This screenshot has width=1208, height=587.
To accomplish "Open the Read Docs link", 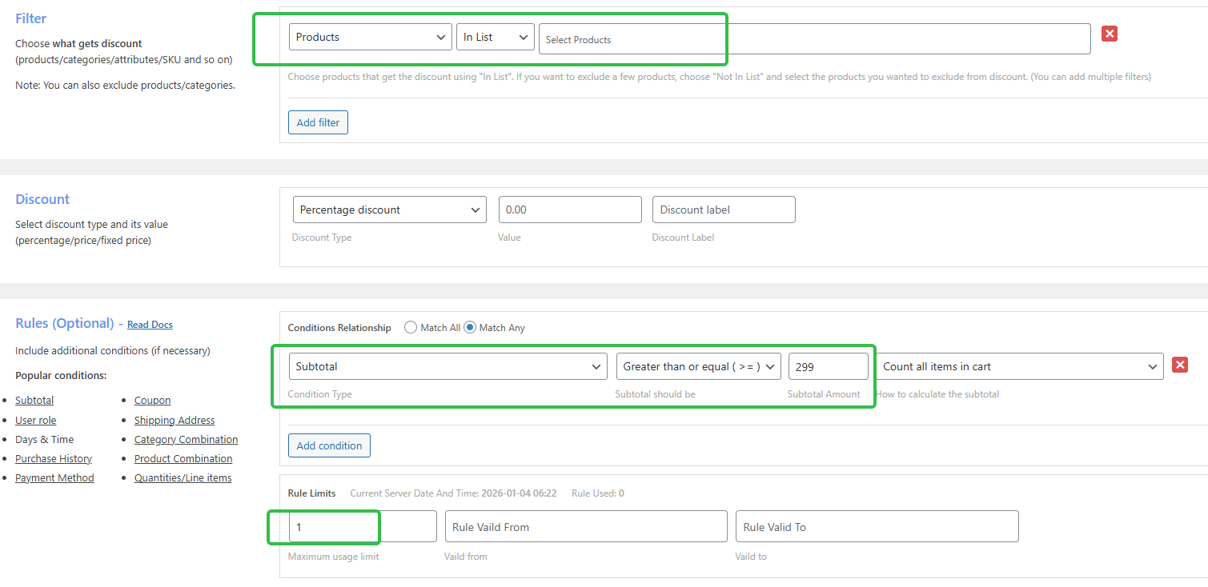I will click(x=149, y=324).
